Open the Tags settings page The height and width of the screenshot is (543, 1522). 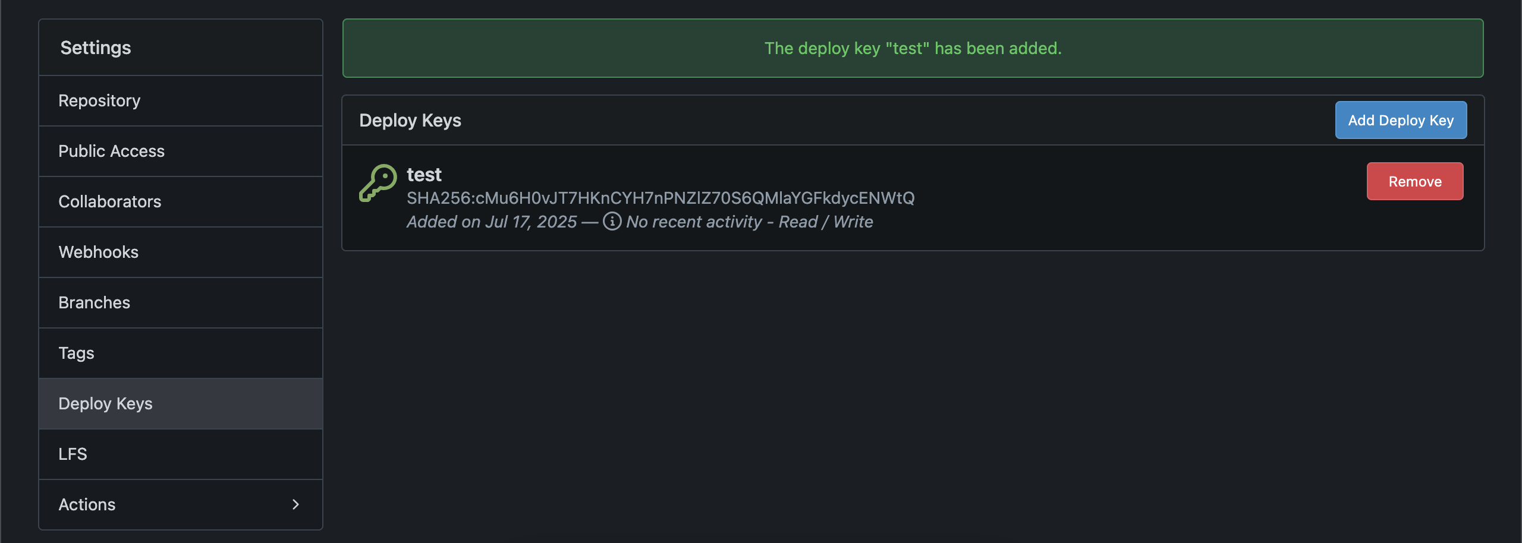point(76,353)
